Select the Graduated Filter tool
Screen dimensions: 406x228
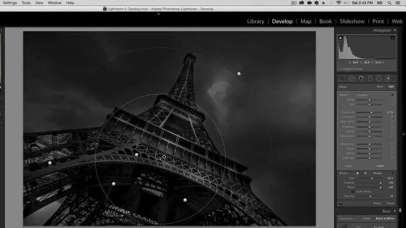(370, 78)
